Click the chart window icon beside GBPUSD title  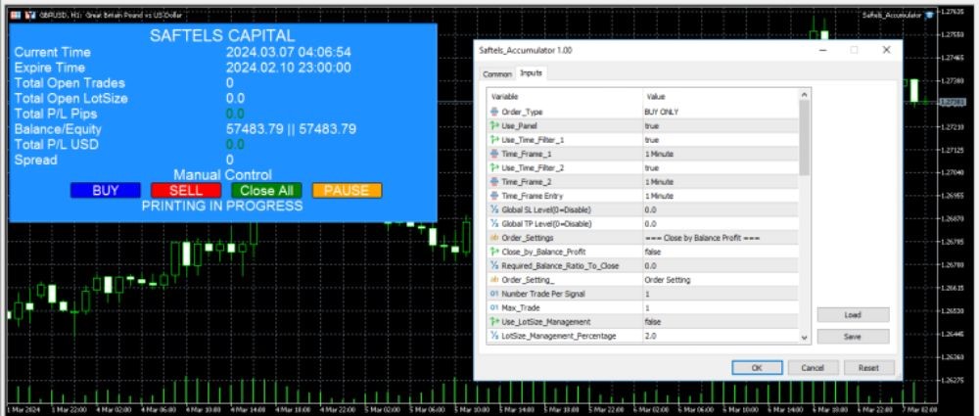click(x=30, y=15)
